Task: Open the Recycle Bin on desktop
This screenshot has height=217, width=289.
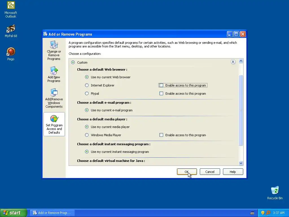Action: 275,193
